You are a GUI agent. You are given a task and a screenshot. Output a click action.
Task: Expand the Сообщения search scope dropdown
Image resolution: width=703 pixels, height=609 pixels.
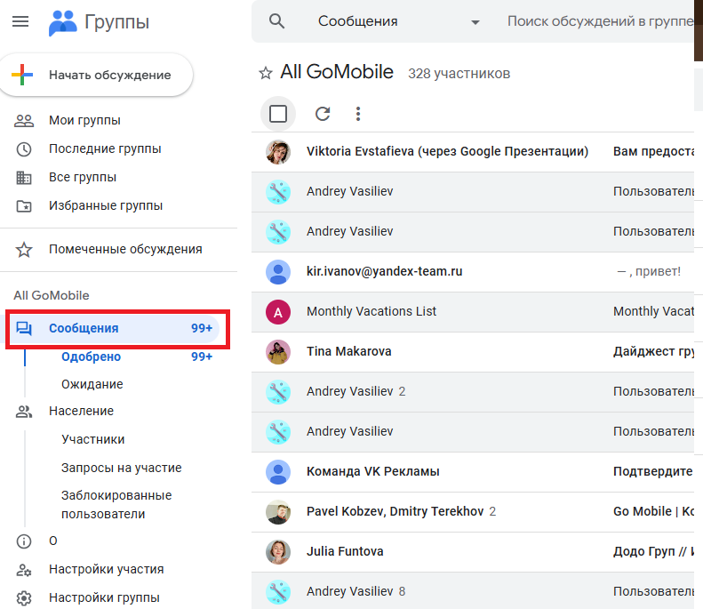pos(475,22)
